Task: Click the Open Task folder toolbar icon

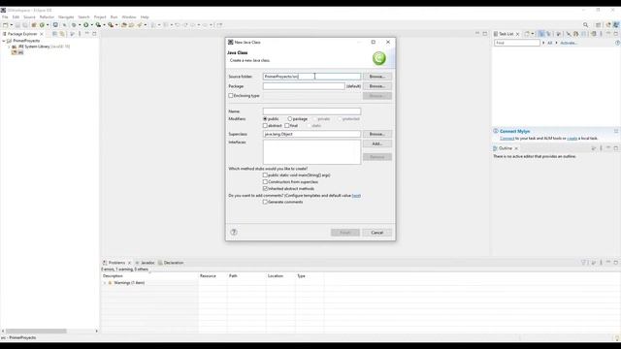Action: click(x=132, y=25)
